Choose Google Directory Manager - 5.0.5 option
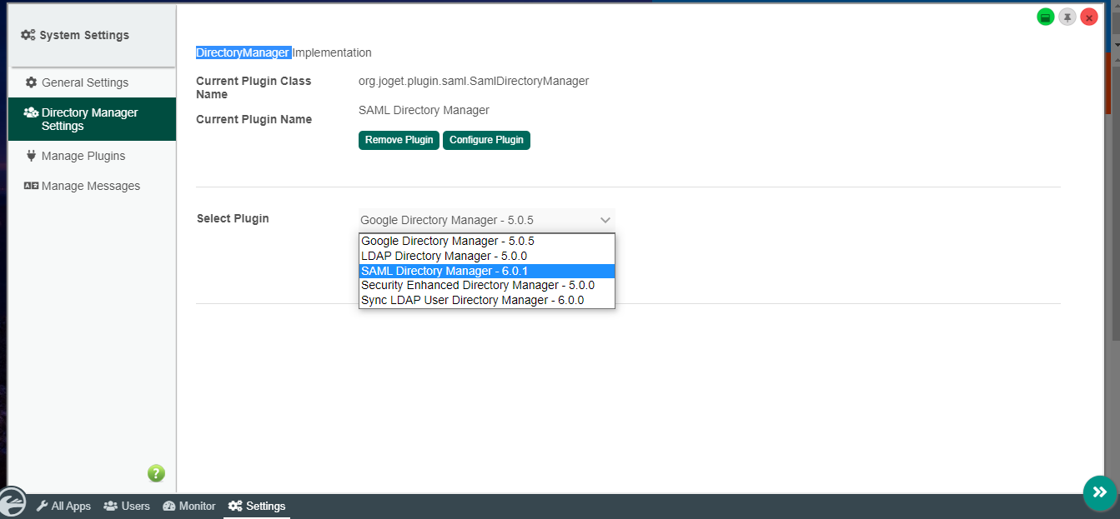The height and width of the screenshot is (519, 1120). click(447, 241)
